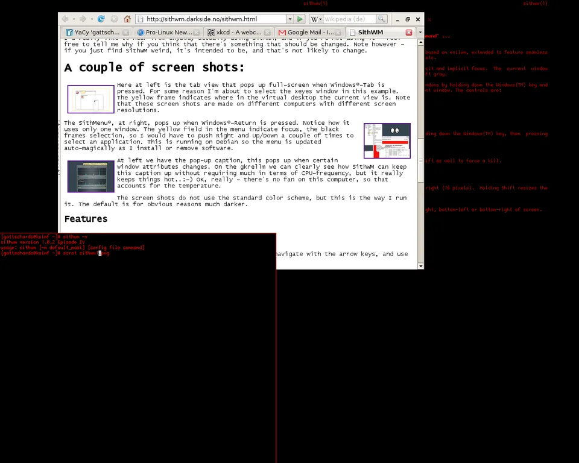This screenshot has width=579, height=463.
Task: Click the 'A couple of screen shots:' heading
Action: coord(154,68)
